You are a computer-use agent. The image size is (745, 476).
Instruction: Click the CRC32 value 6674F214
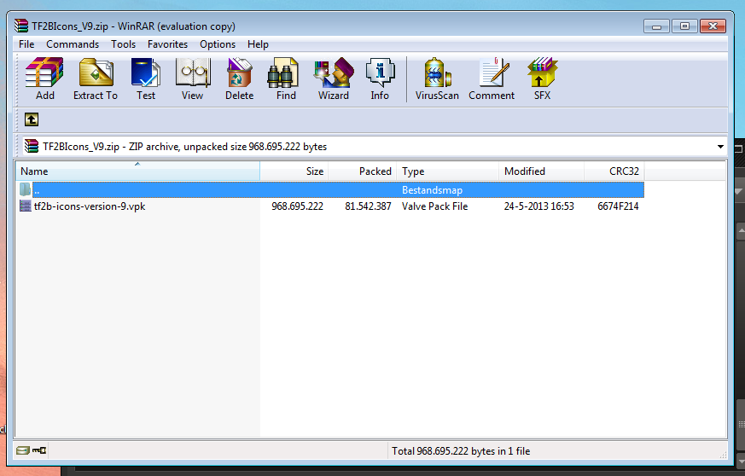(618, 206)
